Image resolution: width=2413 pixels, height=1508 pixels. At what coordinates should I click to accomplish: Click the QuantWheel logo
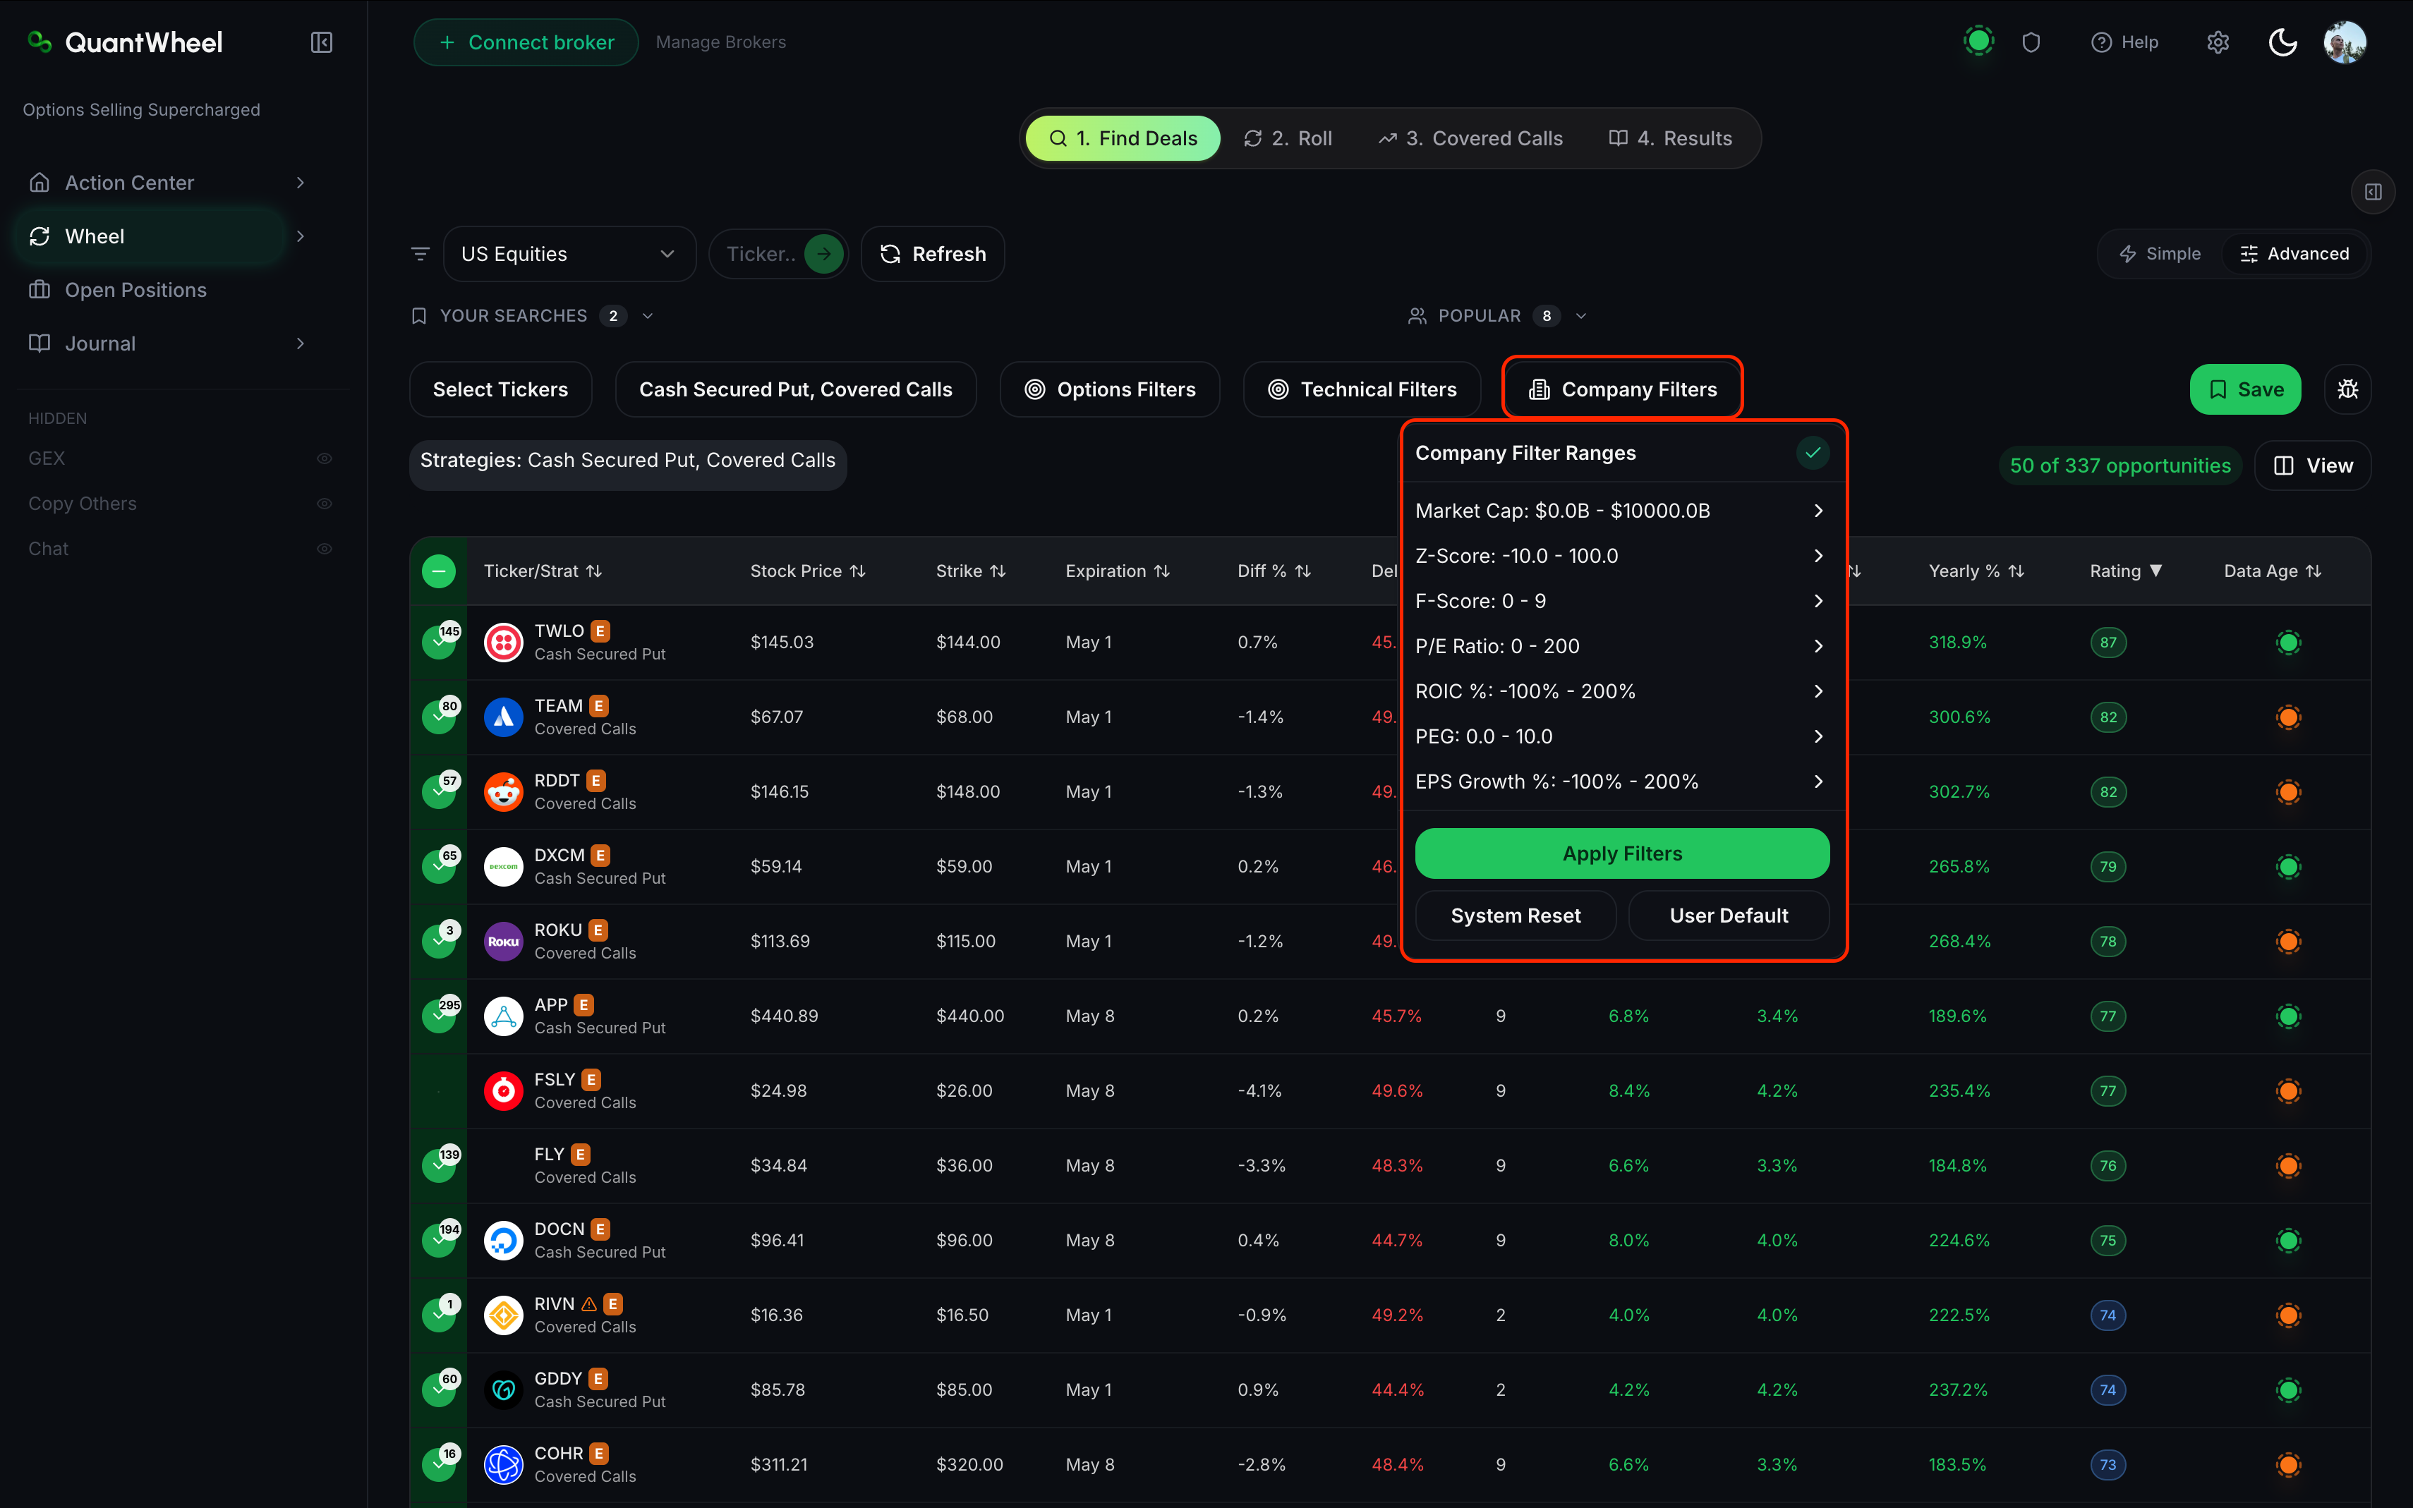[125, 42]
